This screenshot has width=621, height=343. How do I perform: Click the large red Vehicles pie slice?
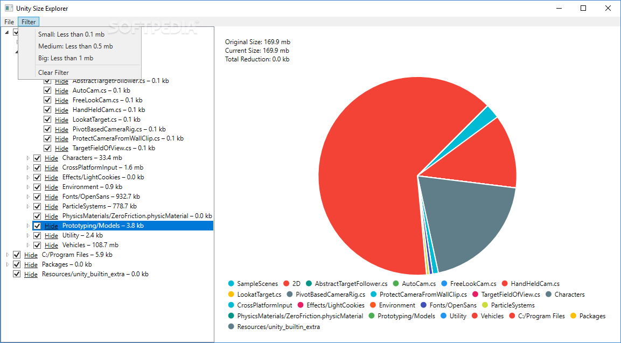tap(372, 174)
